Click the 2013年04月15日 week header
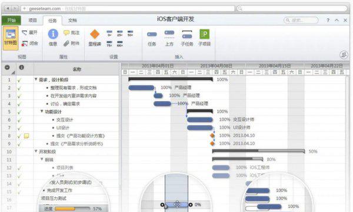This screenshot has height=212, width=353. (275, 66)
